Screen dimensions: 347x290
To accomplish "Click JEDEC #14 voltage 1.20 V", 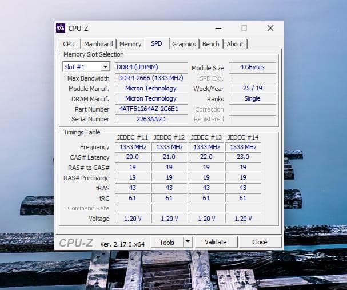I will [243, 219].
